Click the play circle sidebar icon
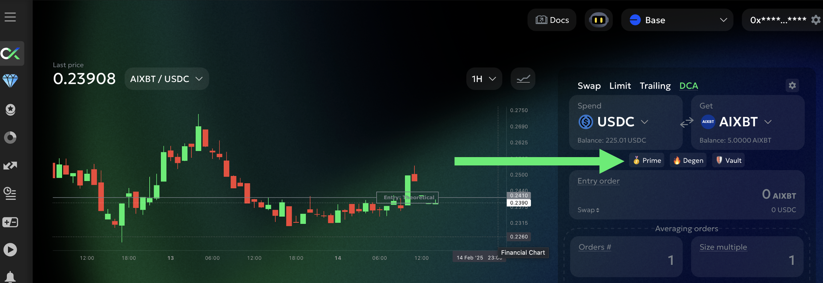The height and width of the screenshot is (283, 823). 10,250
